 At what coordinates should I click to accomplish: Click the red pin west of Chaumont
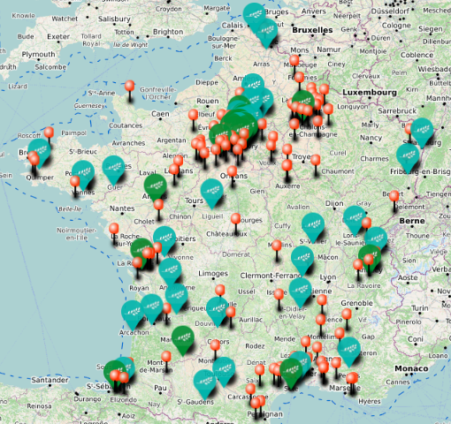[x=316, y=165]
